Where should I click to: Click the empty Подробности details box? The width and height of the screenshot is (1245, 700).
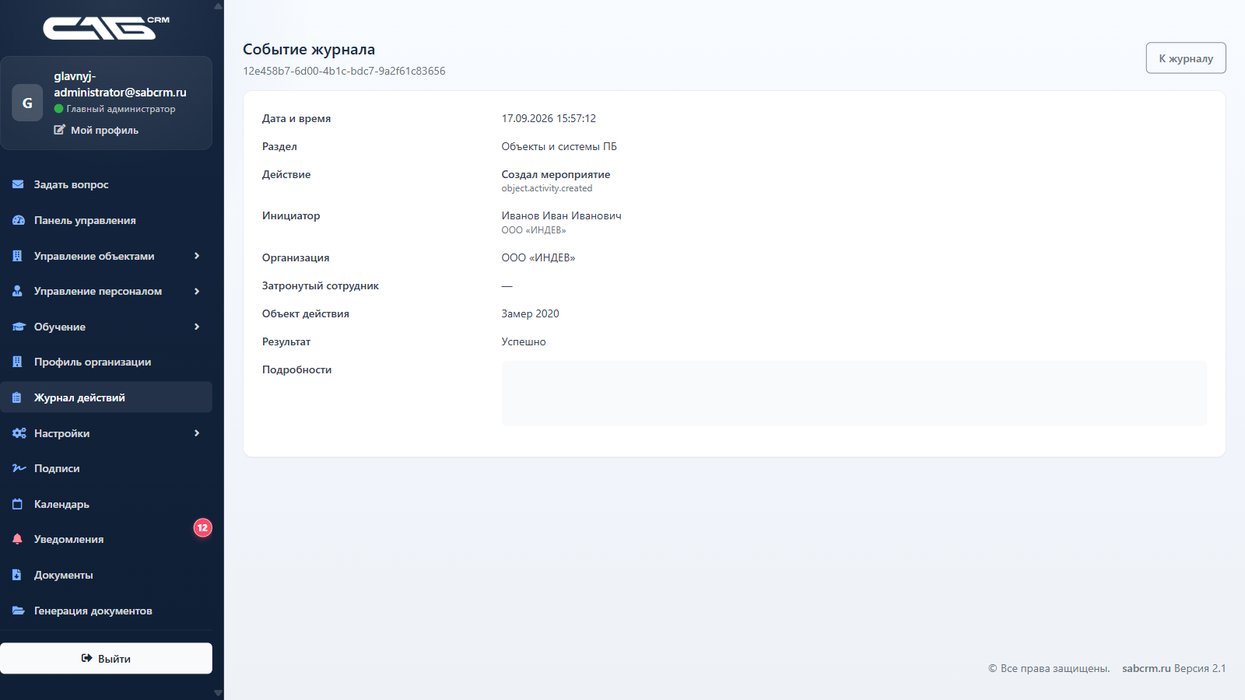[854, 393]
